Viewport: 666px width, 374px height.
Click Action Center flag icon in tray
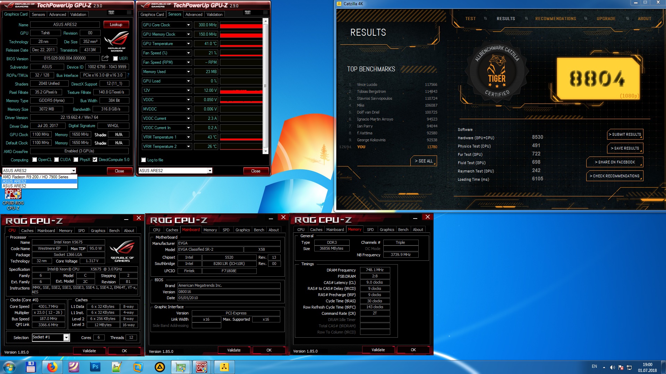(621, 367)
